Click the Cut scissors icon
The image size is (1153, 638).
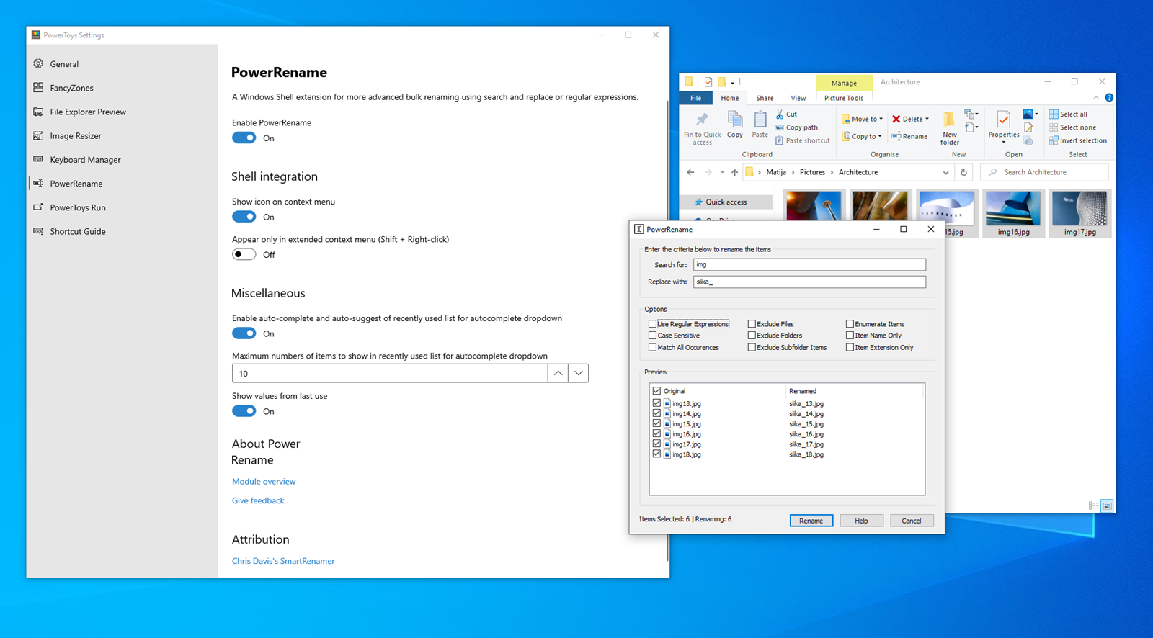tap(780, 114)
